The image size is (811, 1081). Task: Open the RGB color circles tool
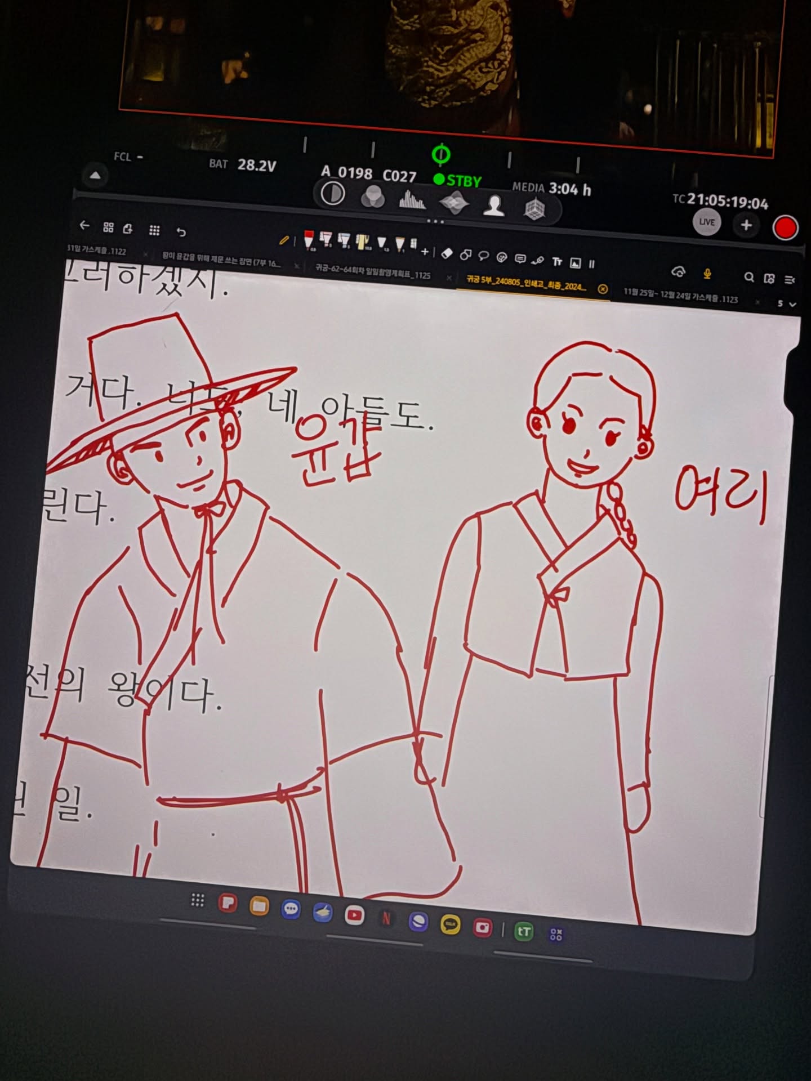(x=372, y=197)
